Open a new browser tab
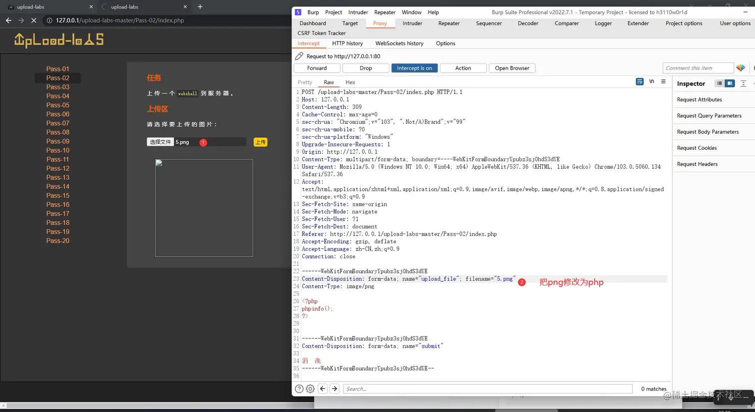Screen dimensions: 755x412 [200, 6]
